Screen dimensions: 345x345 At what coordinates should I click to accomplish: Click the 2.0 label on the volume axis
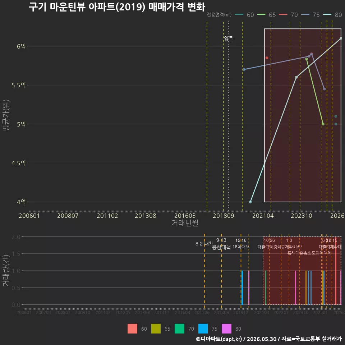(x=16, y=237)
